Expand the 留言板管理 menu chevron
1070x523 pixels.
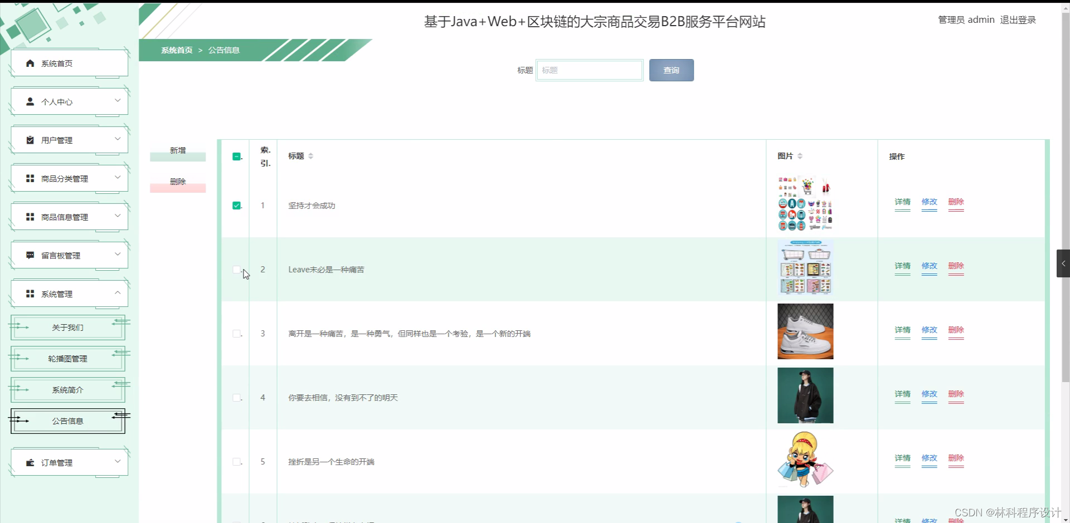click(118, 255)
